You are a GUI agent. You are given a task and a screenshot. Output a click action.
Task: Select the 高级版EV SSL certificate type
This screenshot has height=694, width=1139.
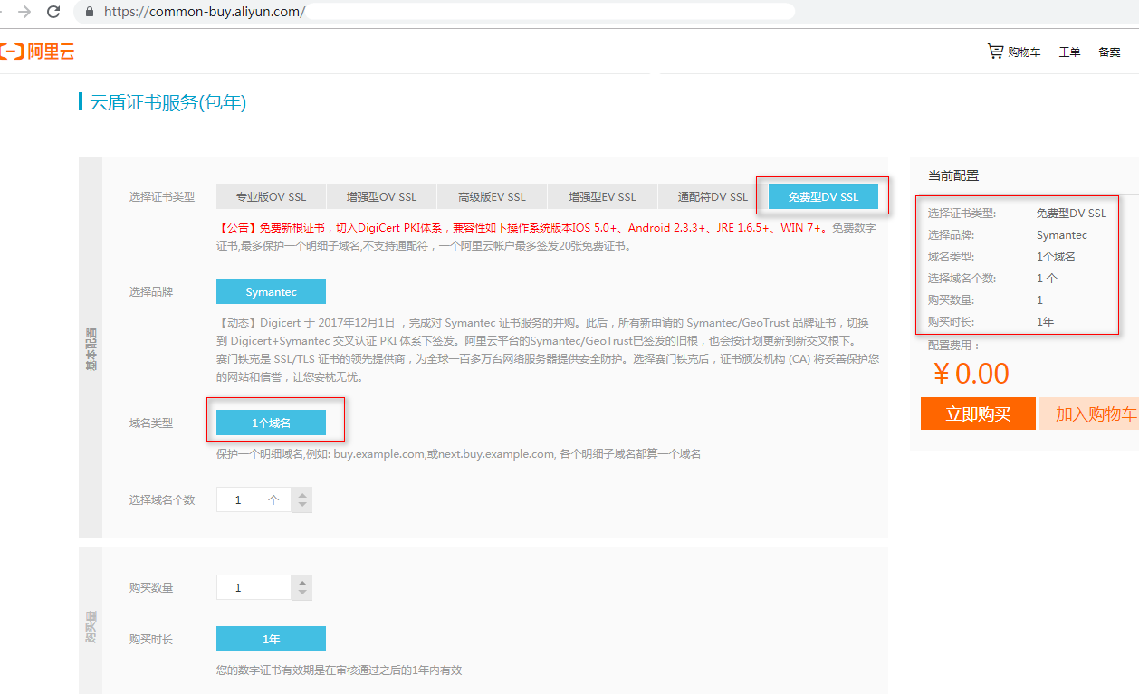(x=492, y=195)
